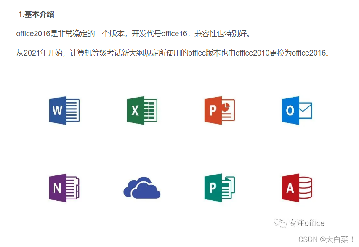This screenshot has width=359, height=247.
Task: Click the sentence starting "从2021年开始"
Action: pos(173,53)
